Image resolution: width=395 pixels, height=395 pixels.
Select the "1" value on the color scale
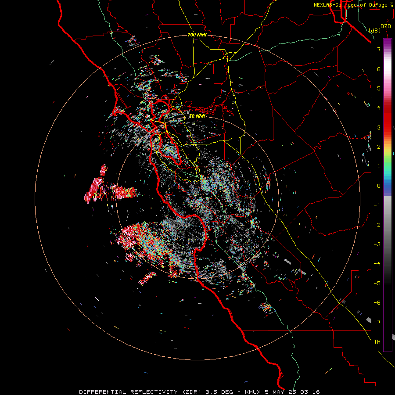coord(379,166)
